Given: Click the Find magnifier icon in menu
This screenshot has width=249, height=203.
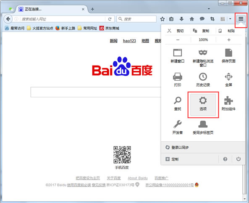Looking at the screenshot, I should point(178,100).
